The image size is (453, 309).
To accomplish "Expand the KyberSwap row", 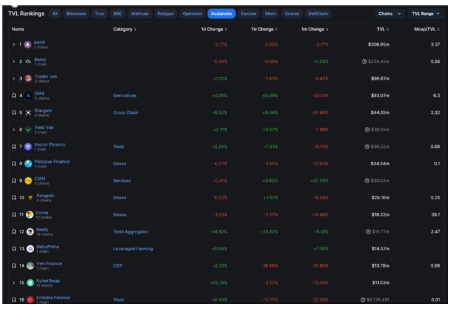I will pyautogui.click(x=14, y=283).
